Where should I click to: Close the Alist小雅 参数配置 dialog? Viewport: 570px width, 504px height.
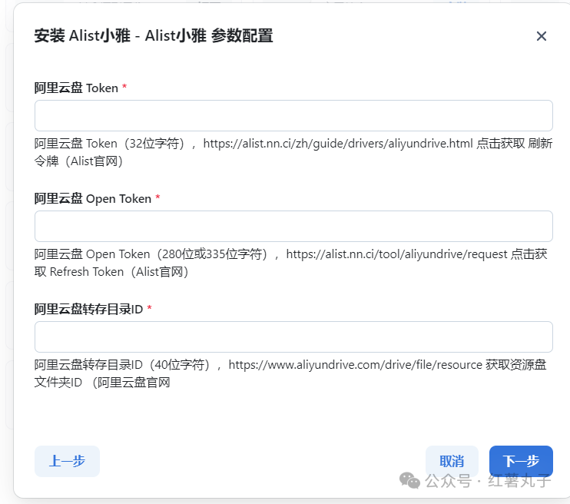click(x=542, y=36)
